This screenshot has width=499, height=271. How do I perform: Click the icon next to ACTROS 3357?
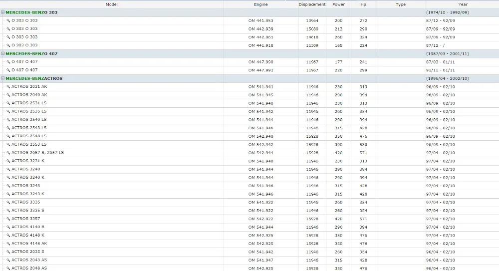[x=8, y=219]
